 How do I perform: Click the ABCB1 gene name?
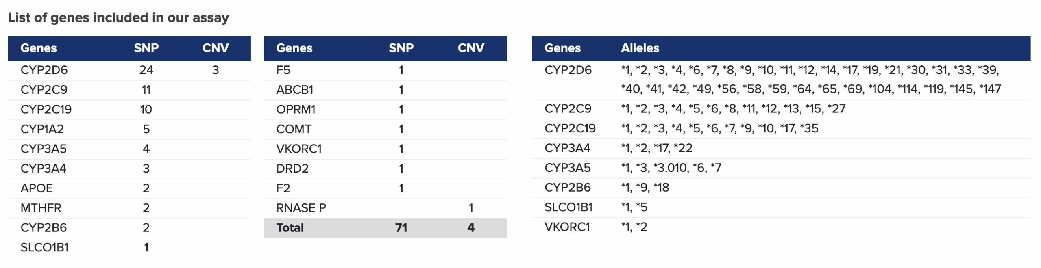pos(294,90)
